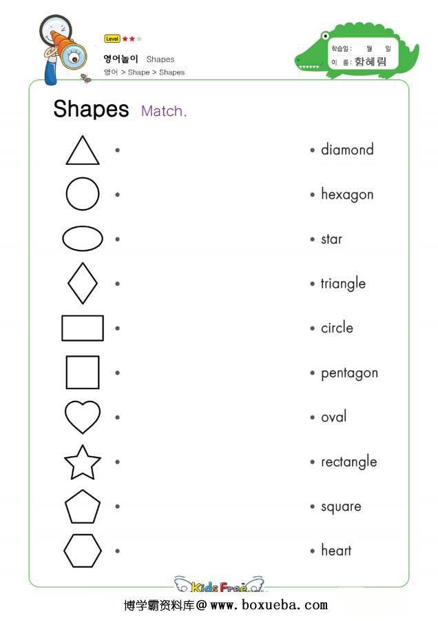Select the hexagon shape outline
This screenshot has width=438, height=621.
82,551
